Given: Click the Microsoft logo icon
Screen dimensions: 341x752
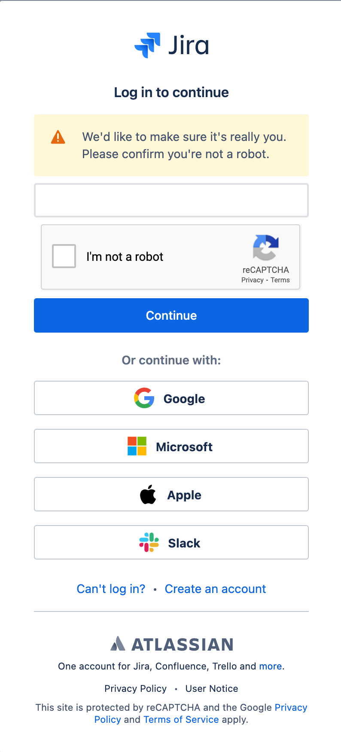Looking at the screenshot, I should pos(137,446).
